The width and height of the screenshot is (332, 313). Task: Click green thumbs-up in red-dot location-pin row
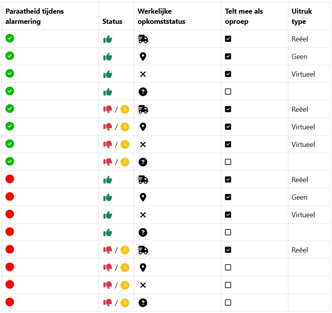107,197
